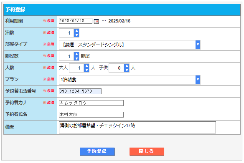Screen dimensions: 244x163
Task: Click the end date text 2025/02/16
Action: pyautogui.click(x=119, y=21)
